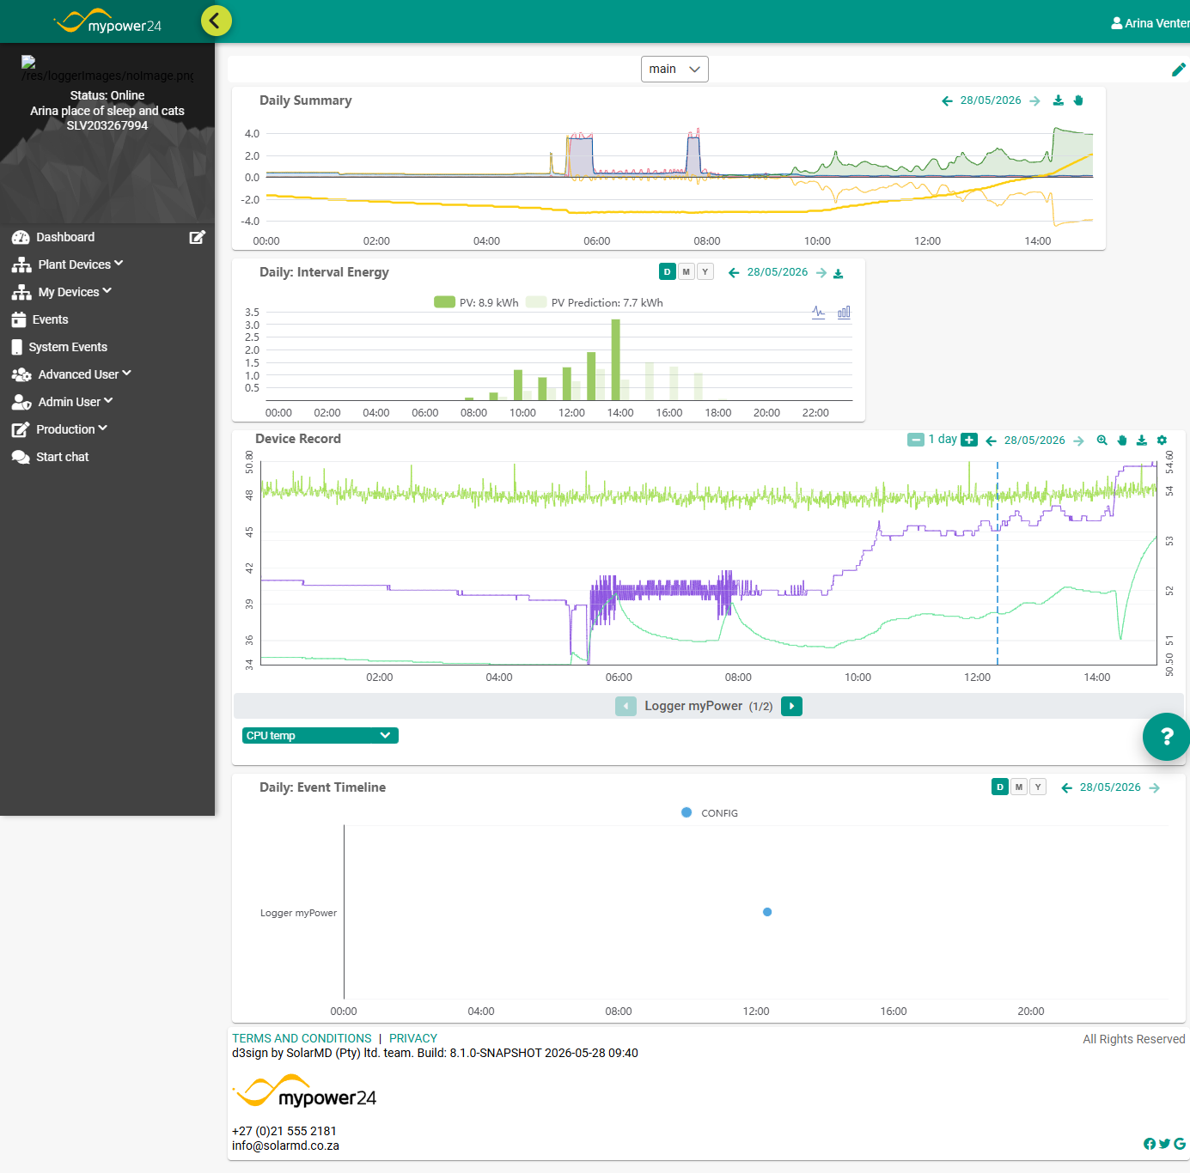Increase Device Record range with plus button
The height and width of the screenshot is (1173, 1190).
tap(969, 440)
